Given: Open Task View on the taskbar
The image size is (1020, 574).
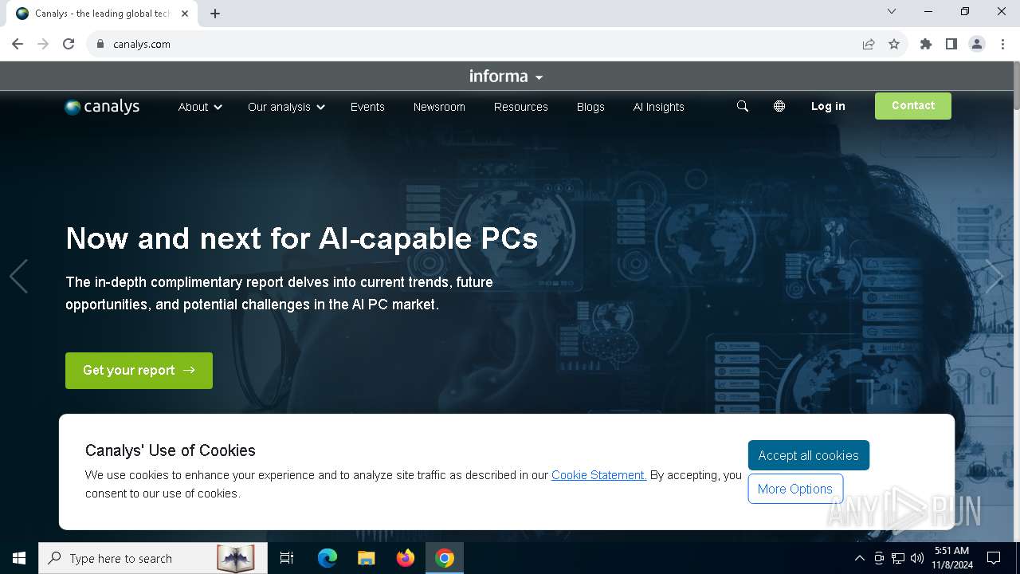Looking at the screenshot, I should tap(287, 558).
